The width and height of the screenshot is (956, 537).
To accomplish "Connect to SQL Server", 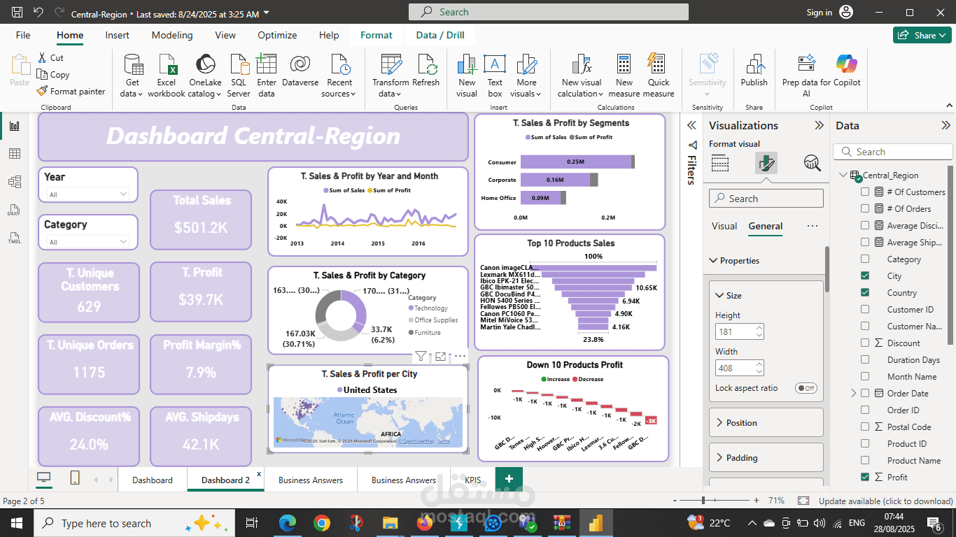I will tap(239, 76).
